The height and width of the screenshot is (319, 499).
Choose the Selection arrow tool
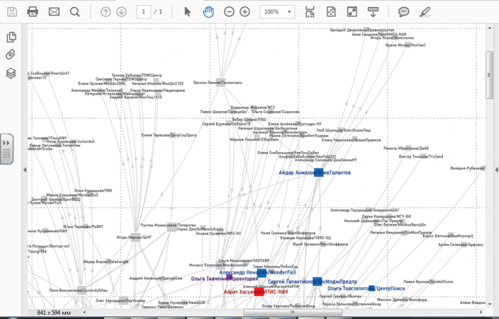(188, 11)
